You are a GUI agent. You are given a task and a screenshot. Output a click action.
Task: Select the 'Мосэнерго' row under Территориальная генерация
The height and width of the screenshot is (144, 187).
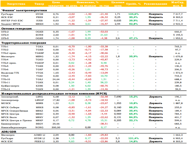[x=8, y=56]
